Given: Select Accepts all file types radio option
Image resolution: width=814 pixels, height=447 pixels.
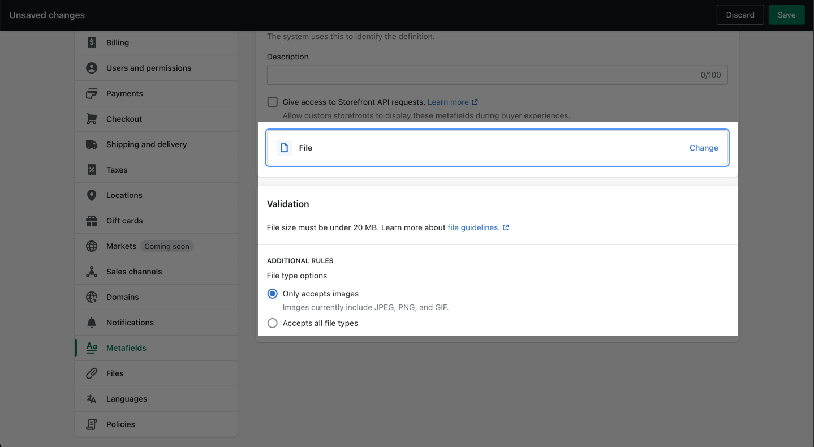Looking at the screenshot, I should coord(273,323).
